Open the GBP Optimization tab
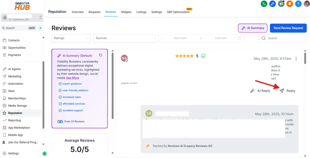This screenshot has height=158, width=310. point(178,12)
